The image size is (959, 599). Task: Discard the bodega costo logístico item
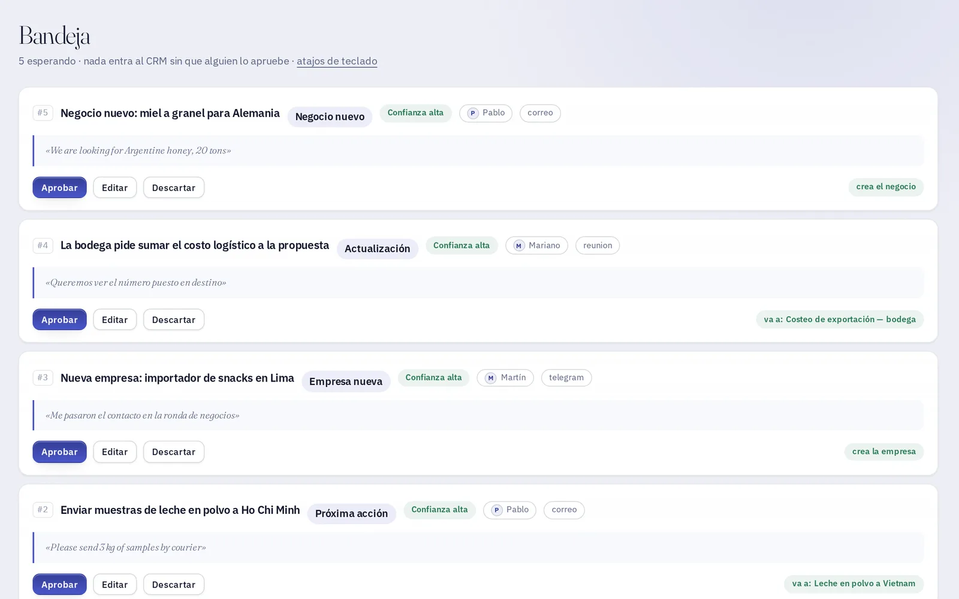pos(174,320)
